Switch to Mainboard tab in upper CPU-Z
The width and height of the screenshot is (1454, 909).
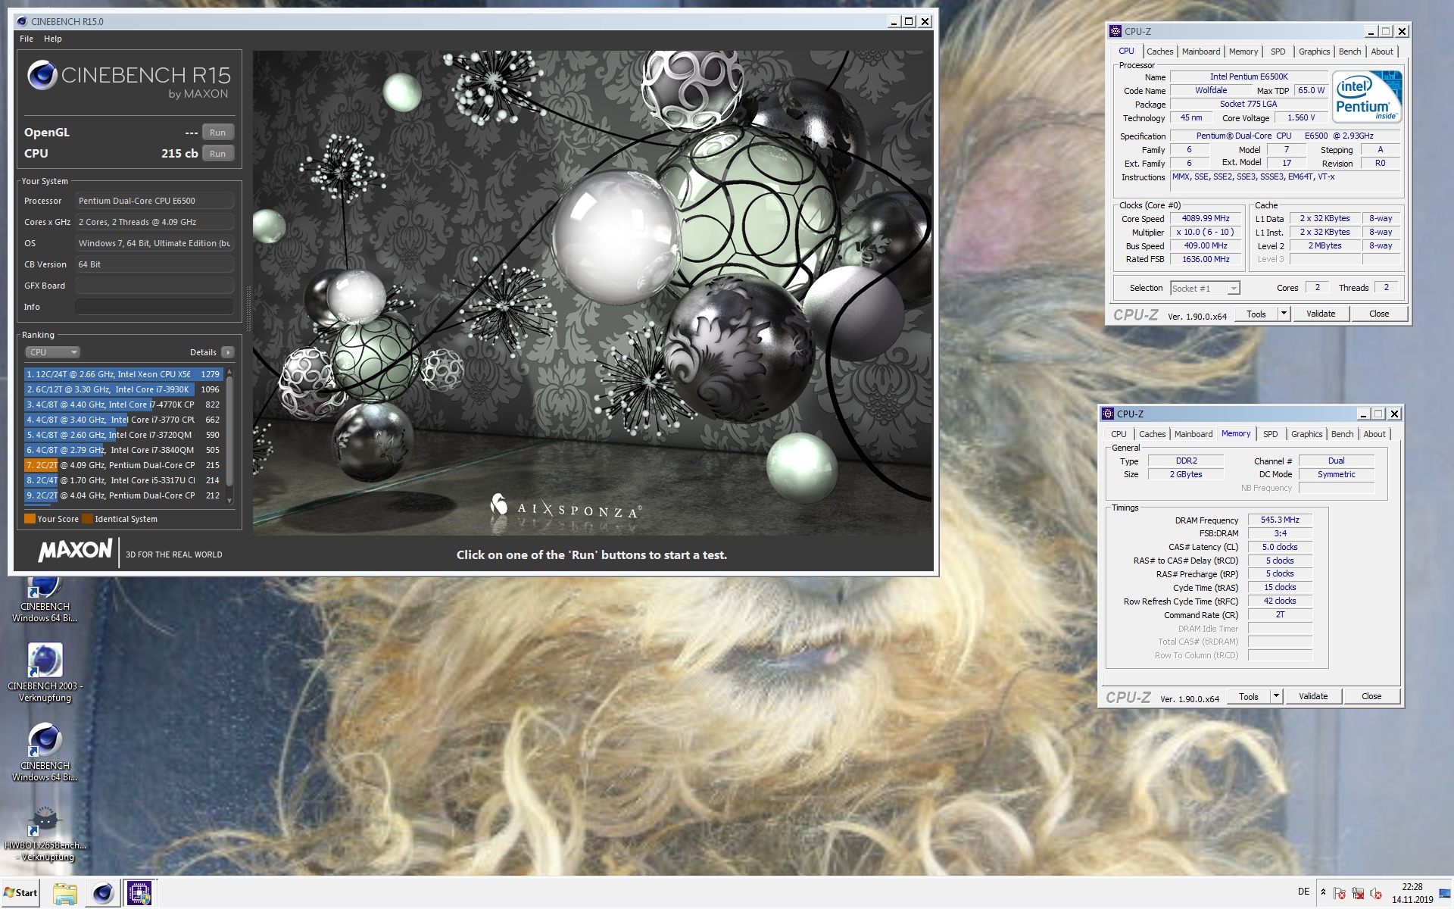coord(1201,52)
